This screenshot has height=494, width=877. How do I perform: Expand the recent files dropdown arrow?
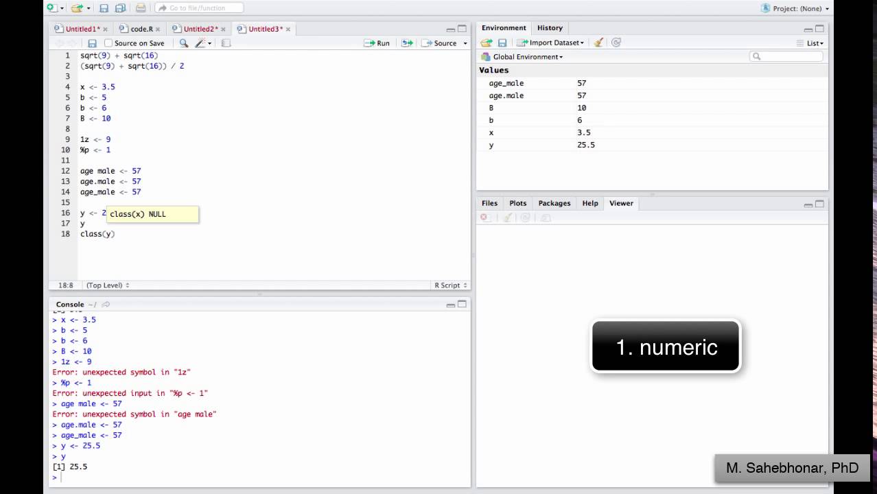point(89,8)
